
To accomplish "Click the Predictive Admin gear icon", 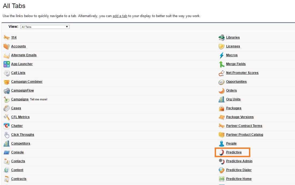I will tap(221, 161).
